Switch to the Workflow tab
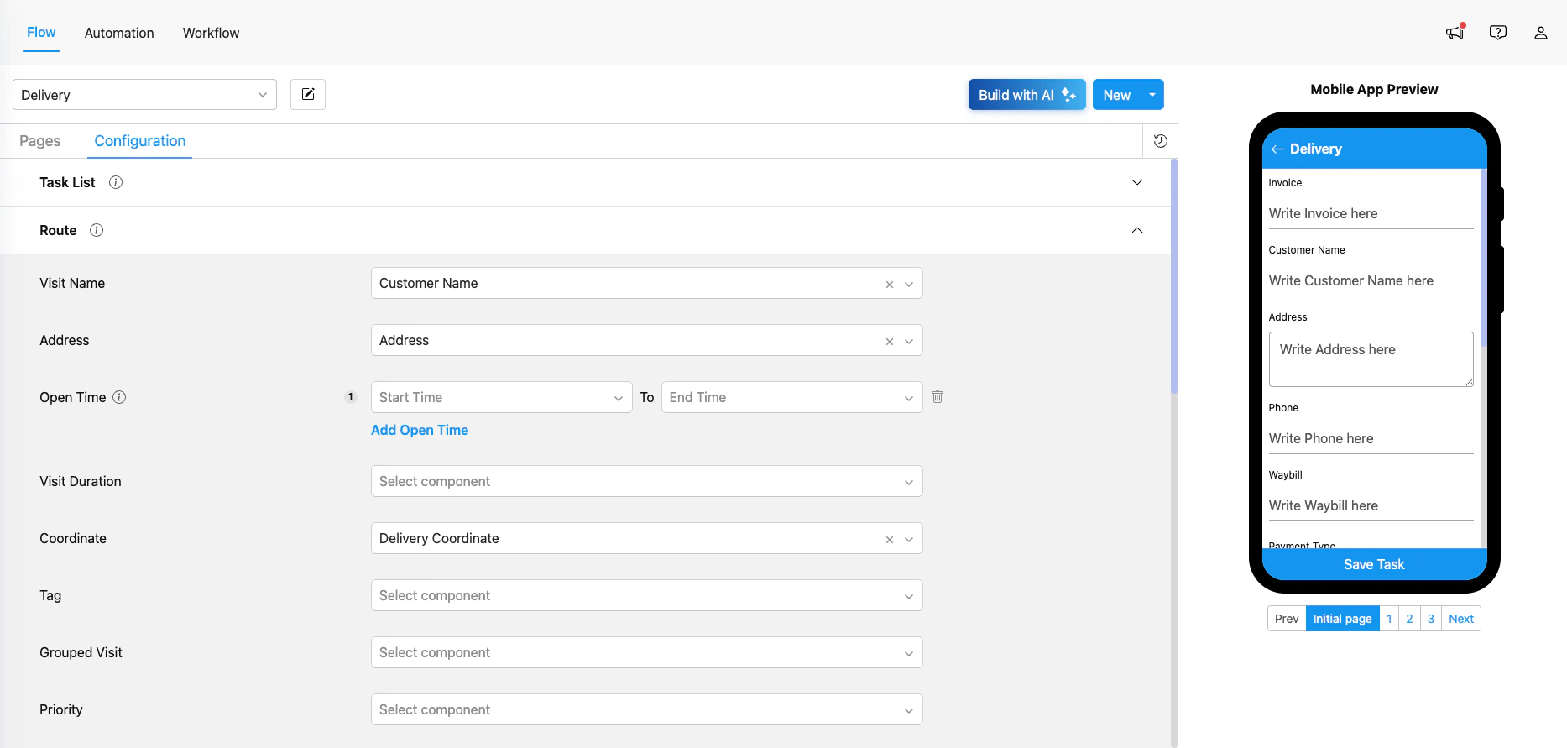The width and height of the screenshot is (1567, 748). [x=211, y=33]
